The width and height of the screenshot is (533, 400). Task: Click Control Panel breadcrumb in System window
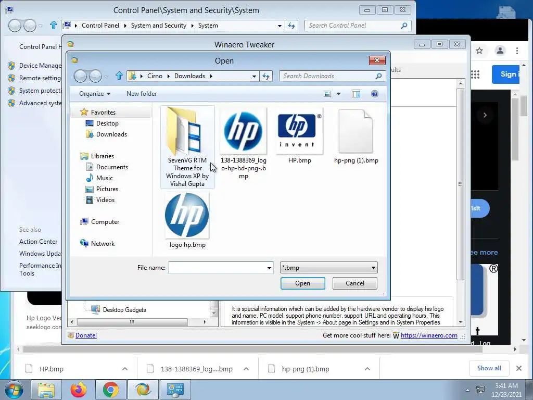[x=100, y=26]
